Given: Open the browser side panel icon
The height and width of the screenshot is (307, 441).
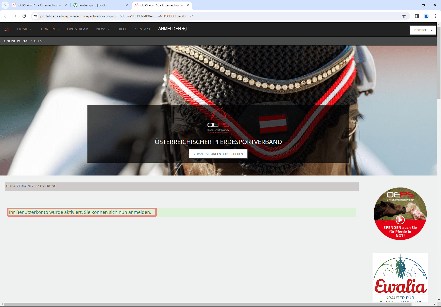Looking at the screenshot, I should tap(417, 16).
